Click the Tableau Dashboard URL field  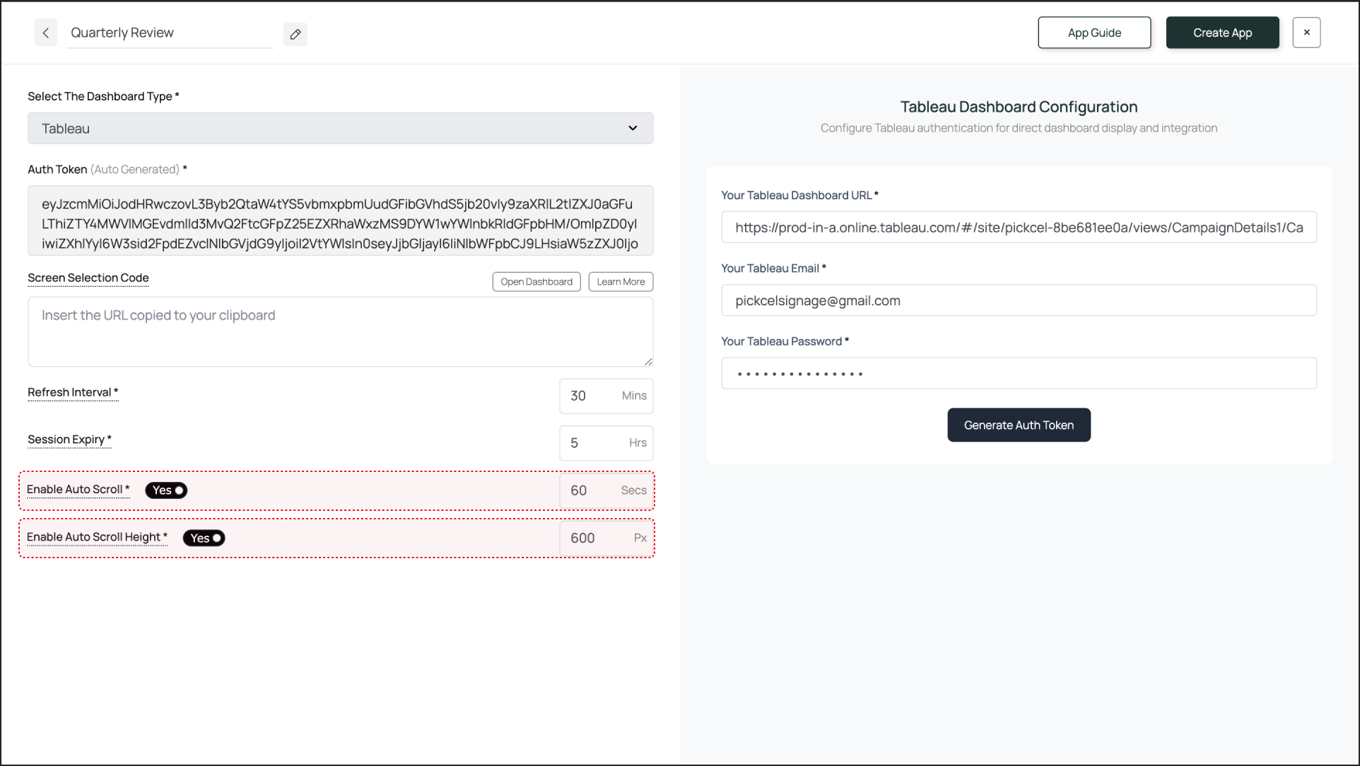pos(1019,228)
